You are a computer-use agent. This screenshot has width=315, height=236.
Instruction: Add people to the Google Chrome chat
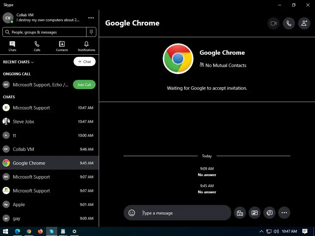tap(304, 23)
